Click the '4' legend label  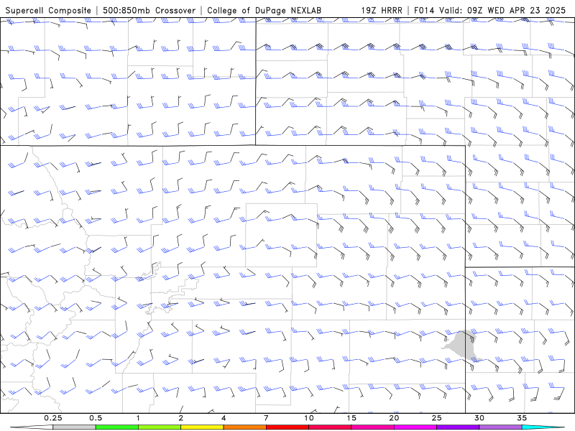coord(224,418)
